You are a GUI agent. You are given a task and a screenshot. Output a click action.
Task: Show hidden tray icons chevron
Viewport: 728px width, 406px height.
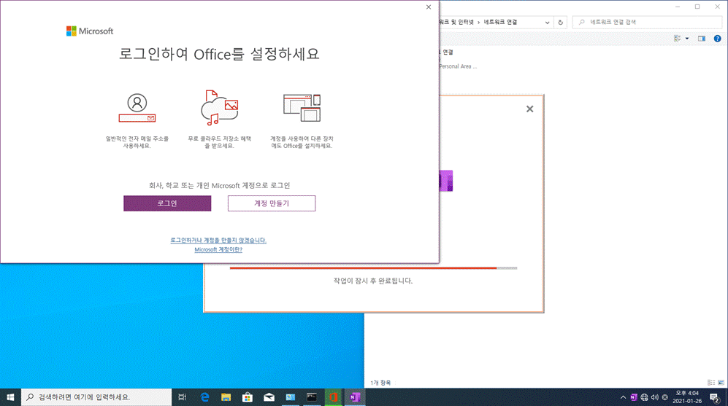pos(623,397)
